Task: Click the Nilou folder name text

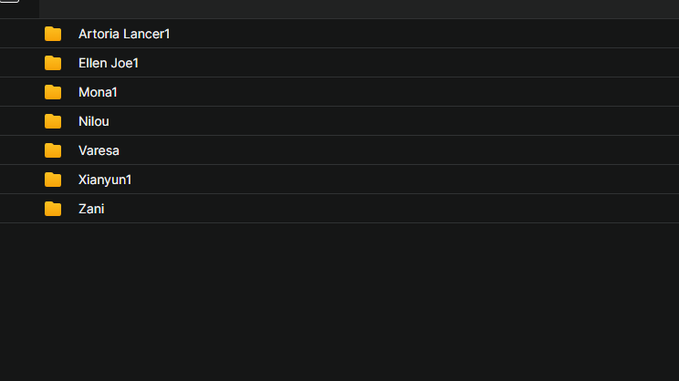Action: [93, 121]
